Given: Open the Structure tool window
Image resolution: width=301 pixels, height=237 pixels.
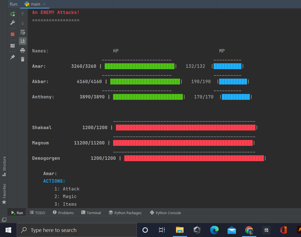Looking at the screenshot, I should 4,166.
